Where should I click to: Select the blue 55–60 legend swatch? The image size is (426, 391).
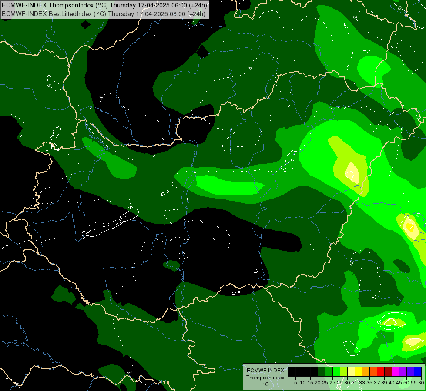point(418,371)
